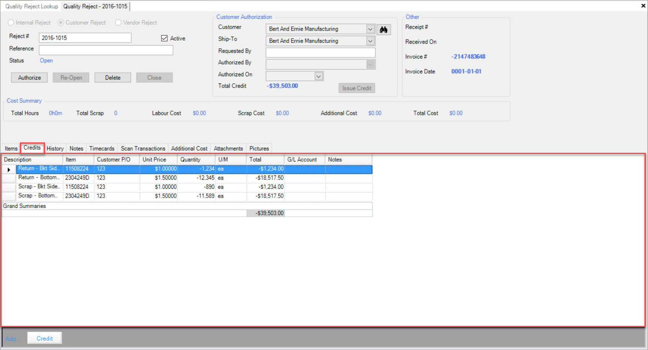Open the Items tab
Viewport: 648px width, 350px height.
(x=11, y=149)
